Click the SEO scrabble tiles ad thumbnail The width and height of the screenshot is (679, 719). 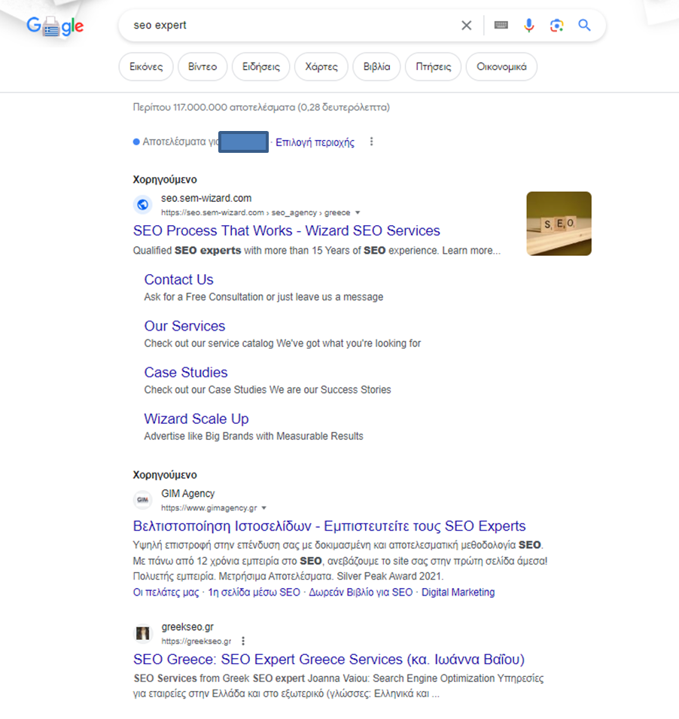click(559, 224)
